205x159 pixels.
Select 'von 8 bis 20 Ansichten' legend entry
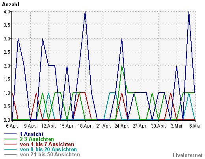[x=48, y=149]
